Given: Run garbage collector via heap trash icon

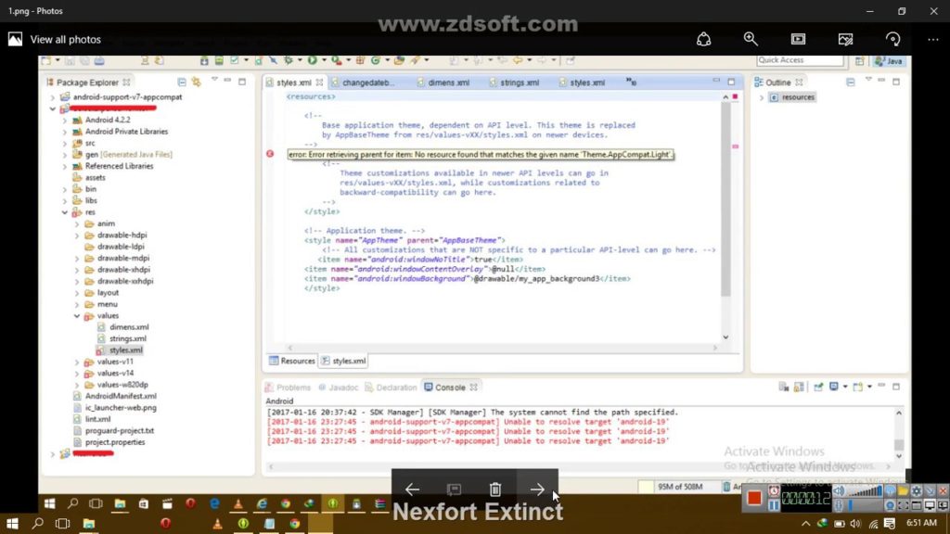Looking at the screenshot, I should 726,487.
